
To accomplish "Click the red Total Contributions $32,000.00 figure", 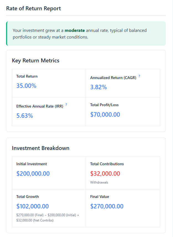I will (x=106, y=174).
